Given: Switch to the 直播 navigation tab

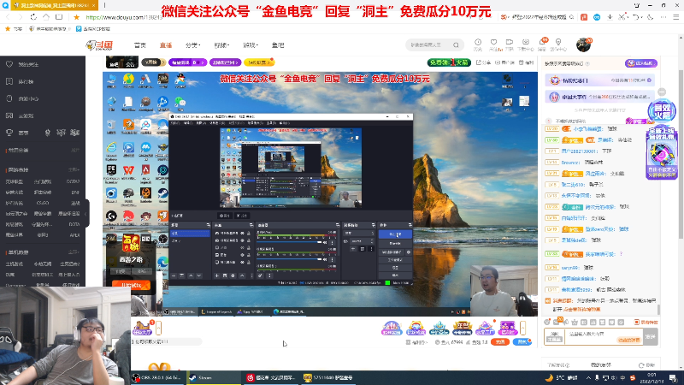Looking at the screenshot, I should (166, 45).
